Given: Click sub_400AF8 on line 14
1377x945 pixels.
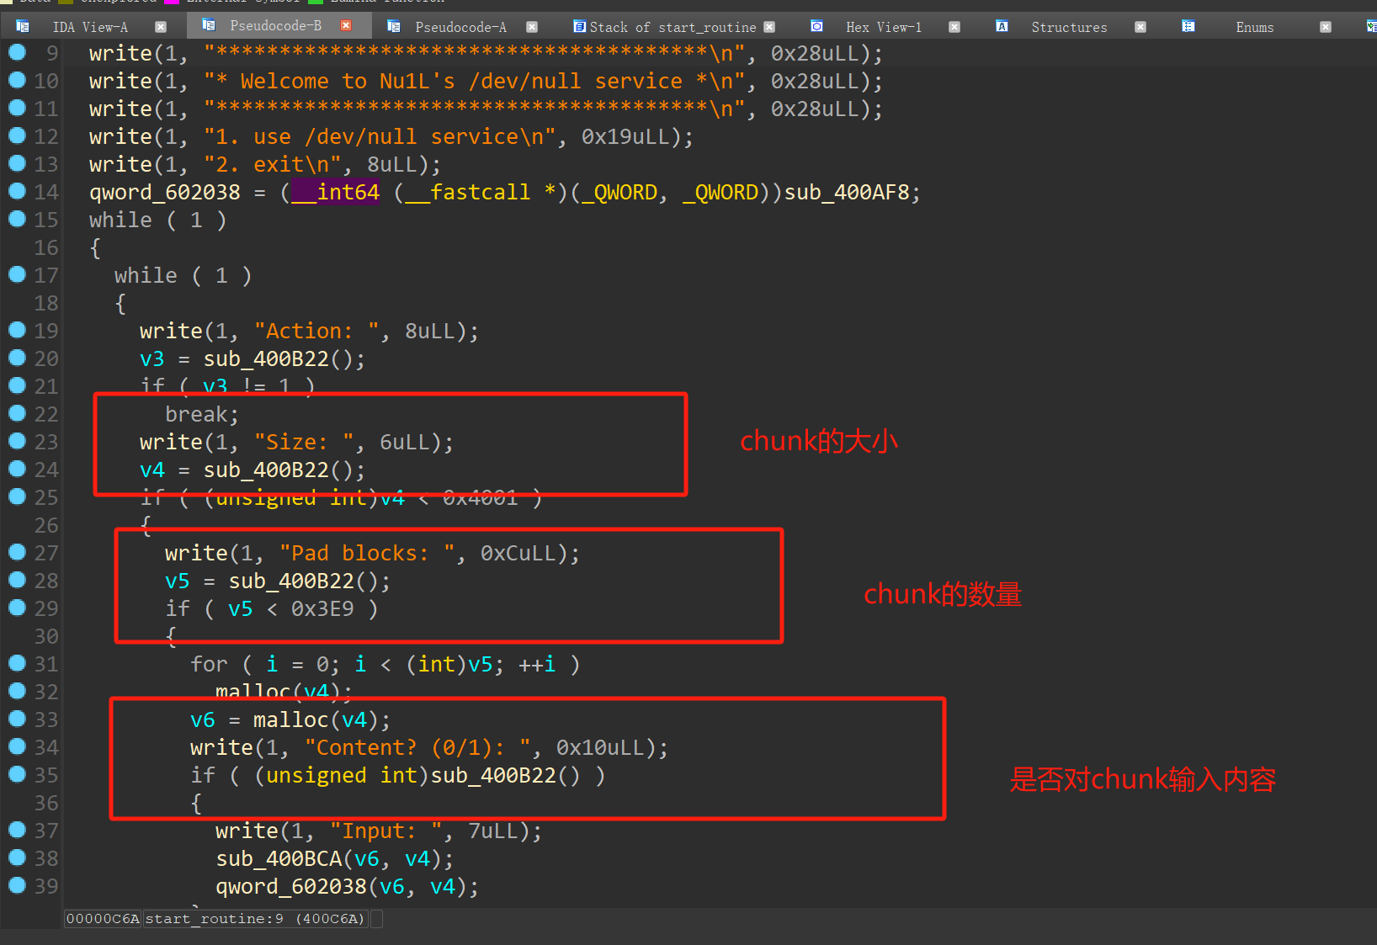Looking at the screenshot, I should click(x=847, y=193).
